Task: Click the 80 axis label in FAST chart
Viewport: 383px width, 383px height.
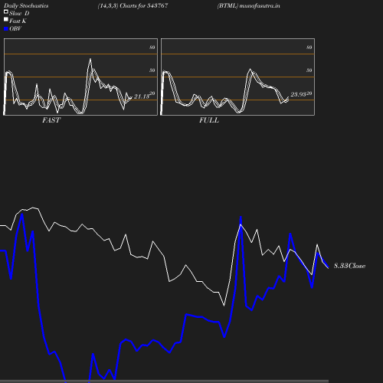Action: point(152,47)
